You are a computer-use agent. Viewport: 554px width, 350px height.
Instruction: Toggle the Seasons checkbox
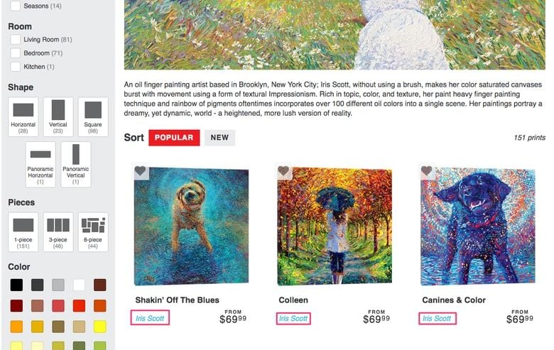pyautogui.click(x=15, y=6)
